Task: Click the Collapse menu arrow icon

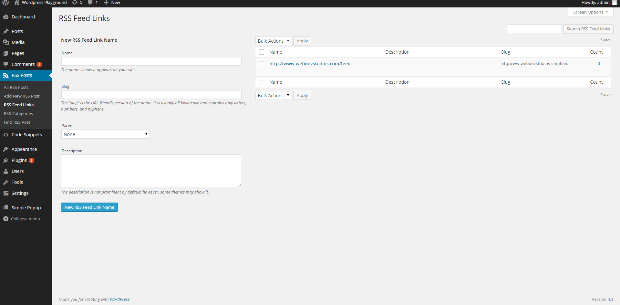Action: (x=6, y=219)
